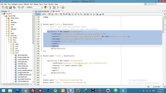Viewport: 166px width, 93px height.
Task: Collapse the views folder
Action: pos(9,42)
